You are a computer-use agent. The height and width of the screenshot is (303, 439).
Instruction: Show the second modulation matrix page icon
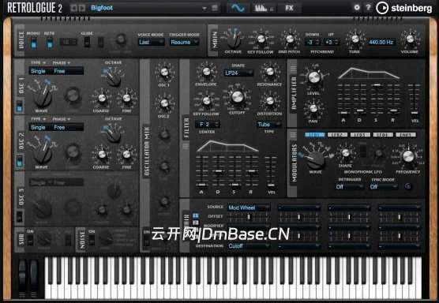coord(196,223)
